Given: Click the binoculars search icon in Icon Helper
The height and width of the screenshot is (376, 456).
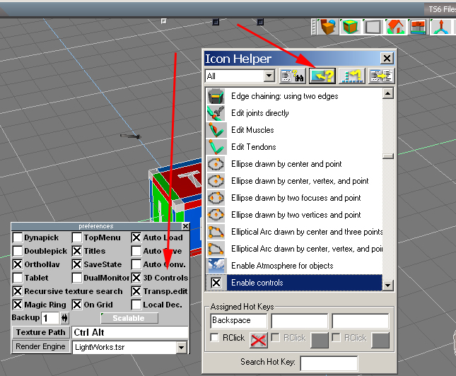Looking at the screenshot, I should (293, 76).
